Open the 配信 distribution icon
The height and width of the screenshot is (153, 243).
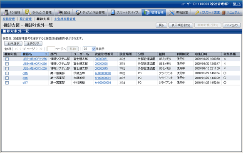tap(60, 13)
